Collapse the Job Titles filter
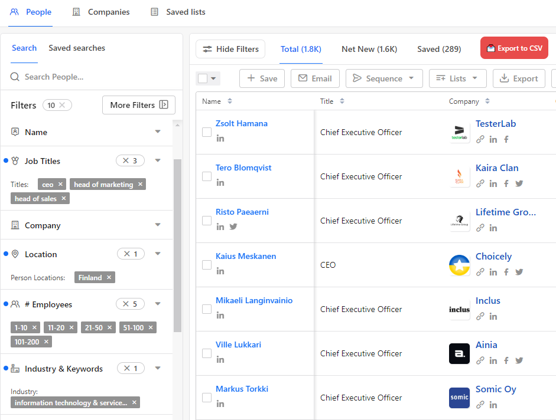 point(158,160)
